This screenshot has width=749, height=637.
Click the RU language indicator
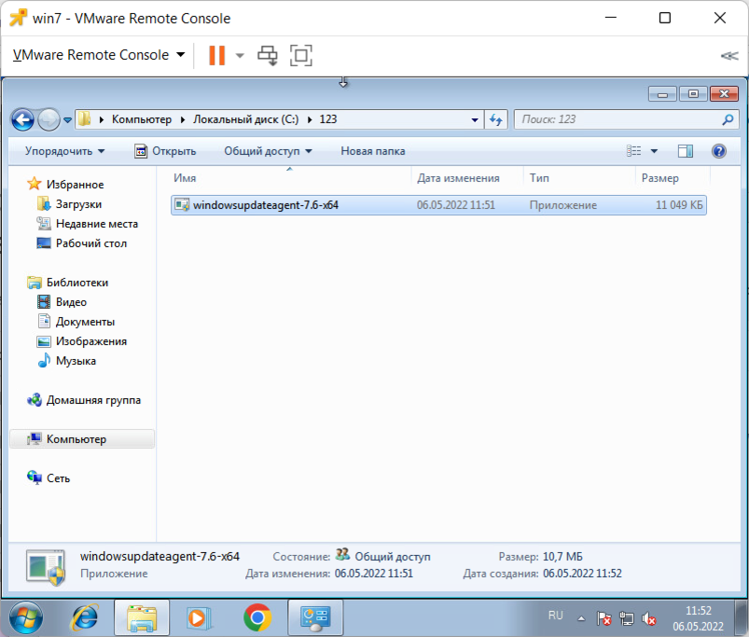point(556,615)
